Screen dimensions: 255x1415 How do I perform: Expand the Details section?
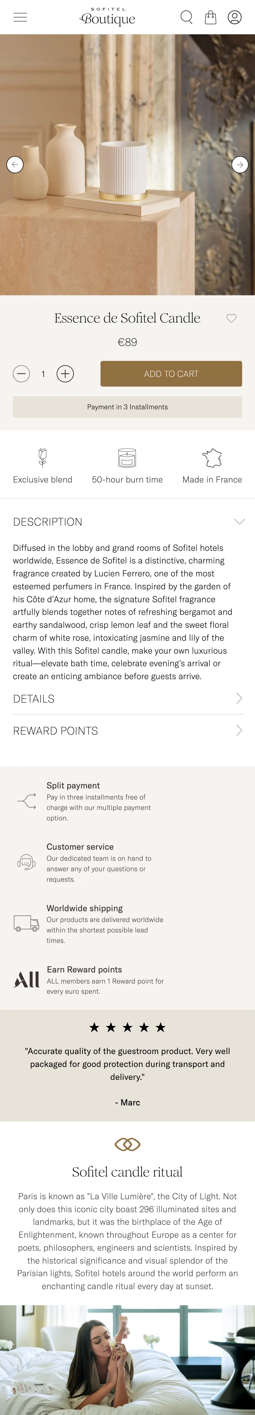coord(238,698)
